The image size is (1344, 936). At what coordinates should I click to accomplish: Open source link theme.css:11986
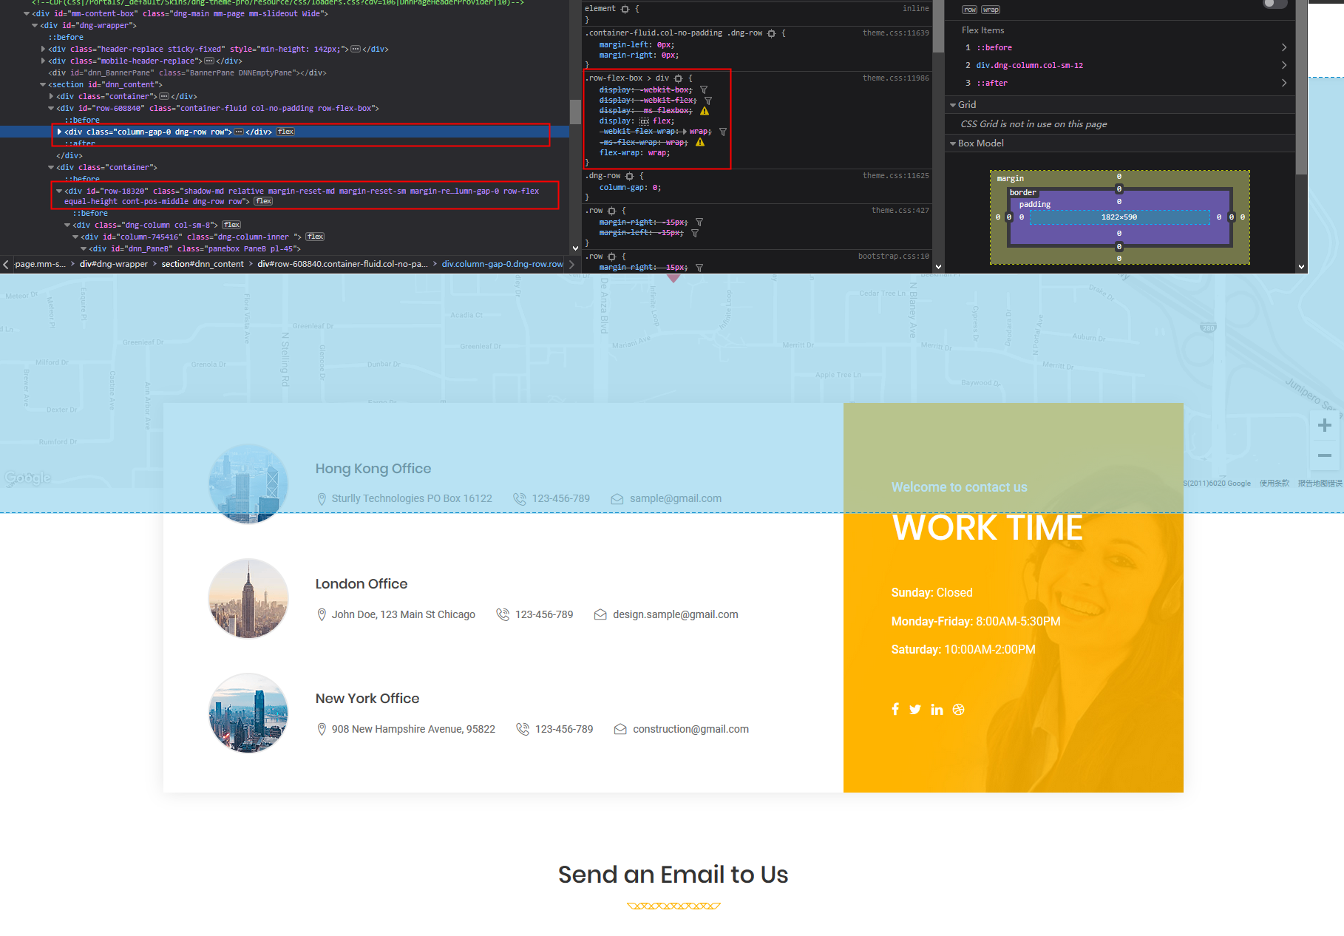coord(895,78)
